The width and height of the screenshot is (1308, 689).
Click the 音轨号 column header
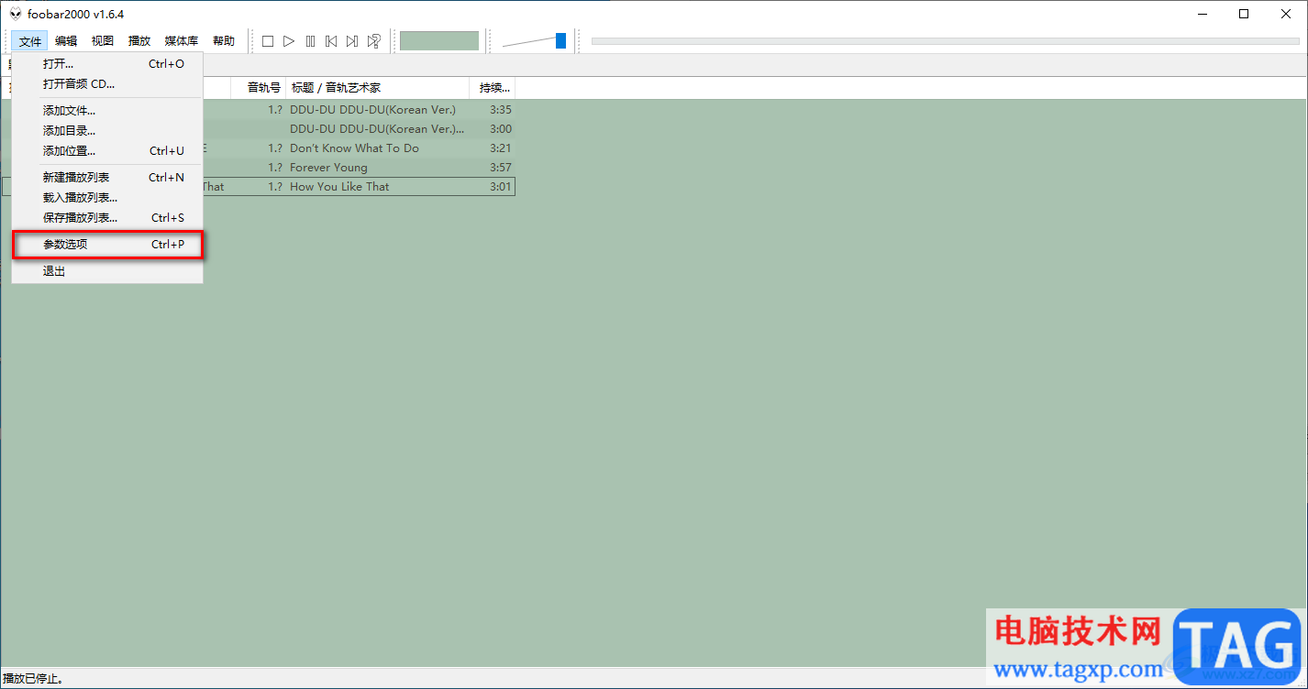tap(258, 88)
